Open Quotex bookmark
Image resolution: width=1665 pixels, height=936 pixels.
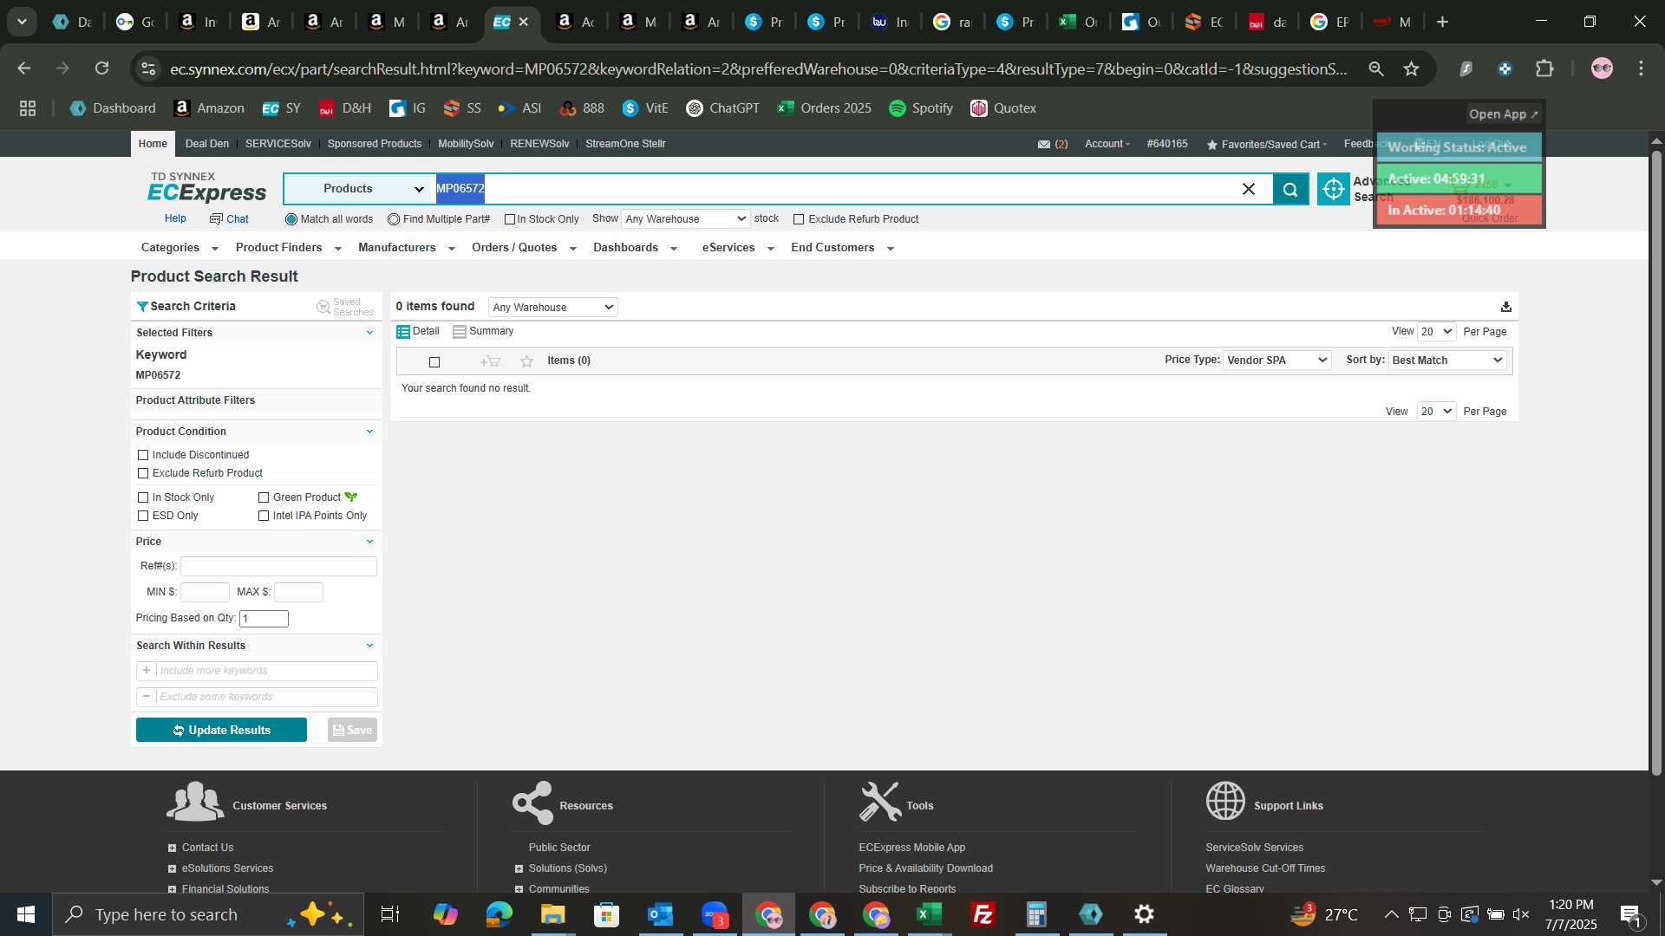1003,108
